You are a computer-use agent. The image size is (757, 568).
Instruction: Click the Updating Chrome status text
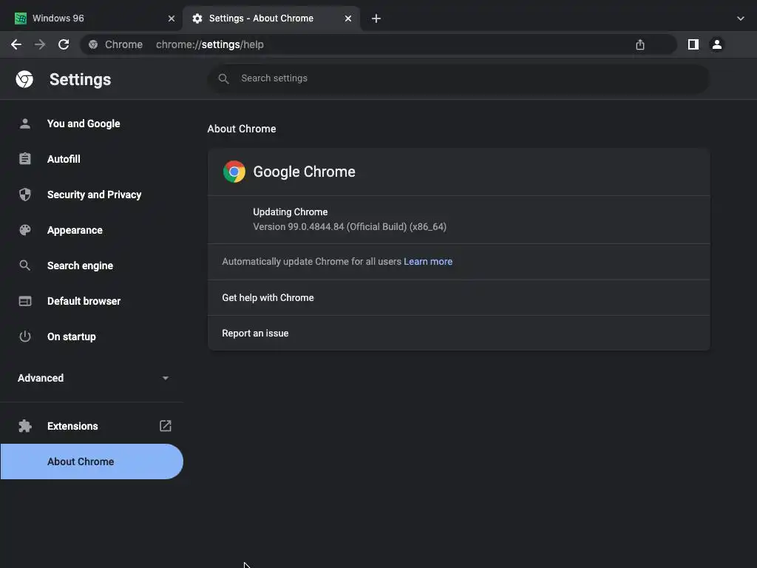pyautogui.click(x=290, y=212)
